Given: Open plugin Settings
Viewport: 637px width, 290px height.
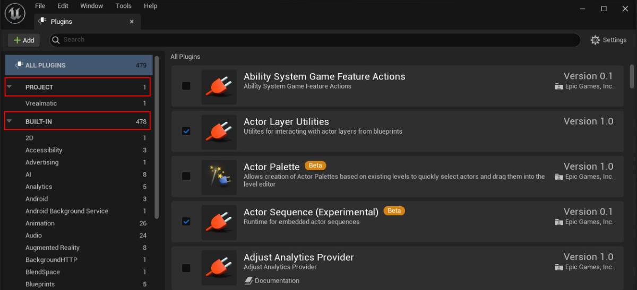Looking at the screenshot, I should coord(609,40).
